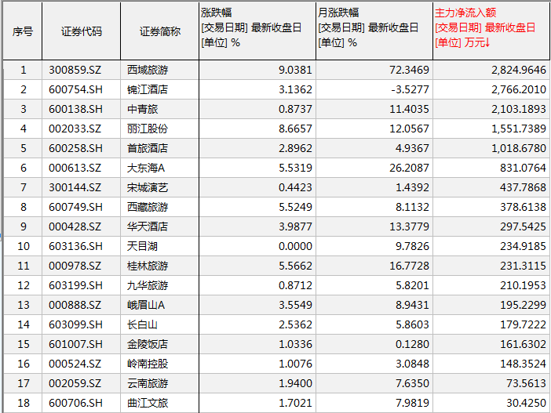551x413 pixels.
Task: Select the 证券简称 column header
Action: point(160,31)
